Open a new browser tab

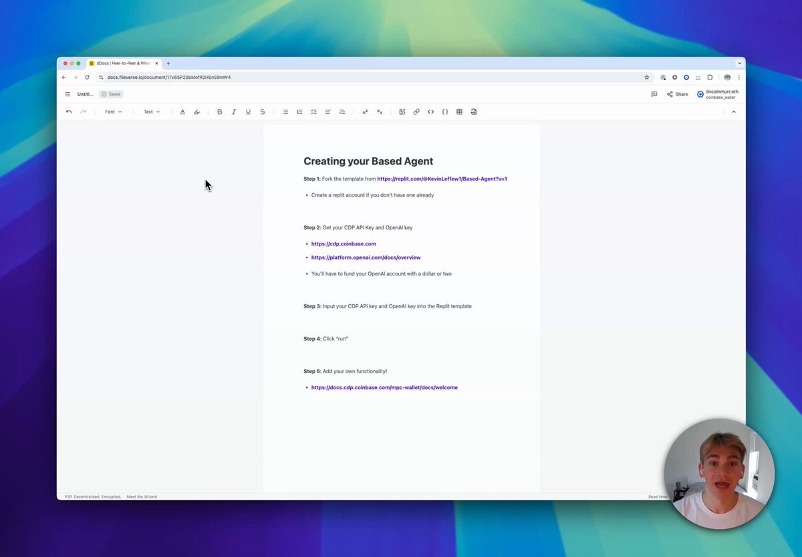click(168, 64)
